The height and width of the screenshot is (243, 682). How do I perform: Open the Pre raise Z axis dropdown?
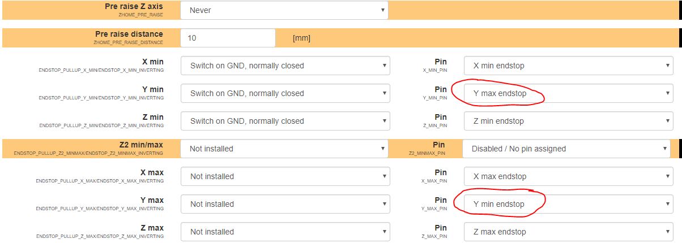[284, 10]
